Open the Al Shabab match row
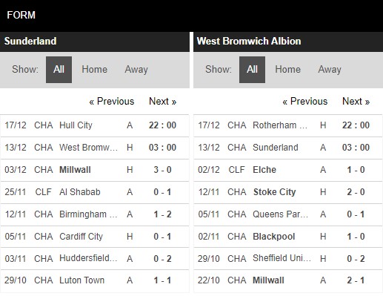The image size is (383, 296). 95,192
